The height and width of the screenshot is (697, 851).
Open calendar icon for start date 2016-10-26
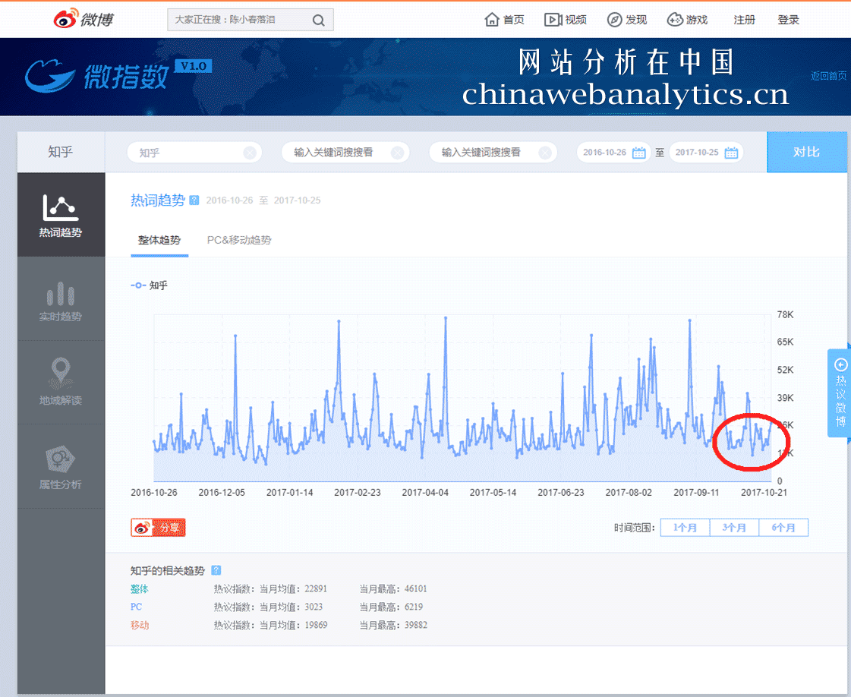(639, 153)
